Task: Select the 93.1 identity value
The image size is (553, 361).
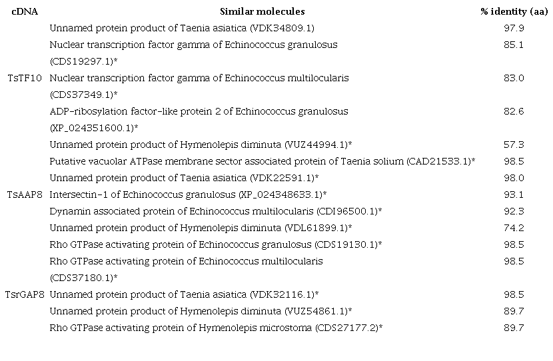Action: [514, 194]
